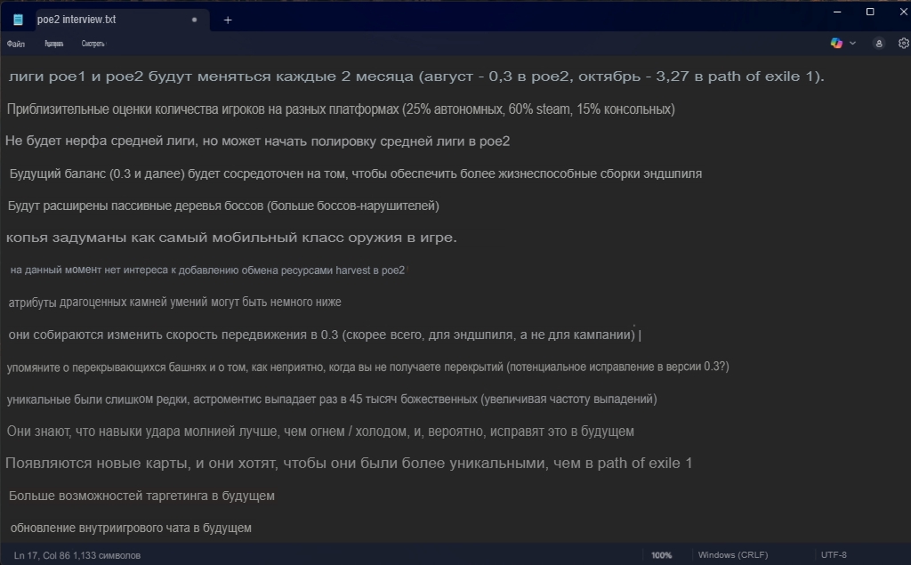The height and width of the screenshot is (565, 911).
Task: Click the line beginning 'Будущий баланс (0.3 и далее)'
Action: 356,174
